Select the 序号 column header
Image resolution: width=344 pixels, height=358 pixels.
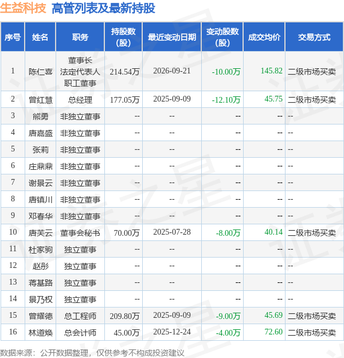point(13,37)
